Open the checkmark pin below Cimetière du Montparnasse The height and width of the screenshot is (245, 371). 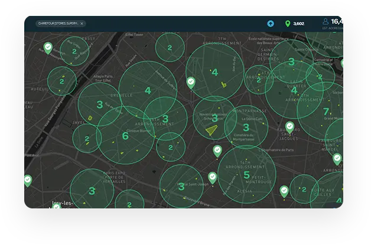click(217, 151)
